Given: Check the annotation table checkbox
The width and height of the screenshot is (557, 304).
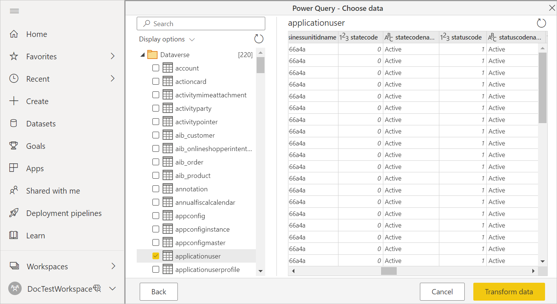Looking at the screenshot, I should [x=156, y=189].
